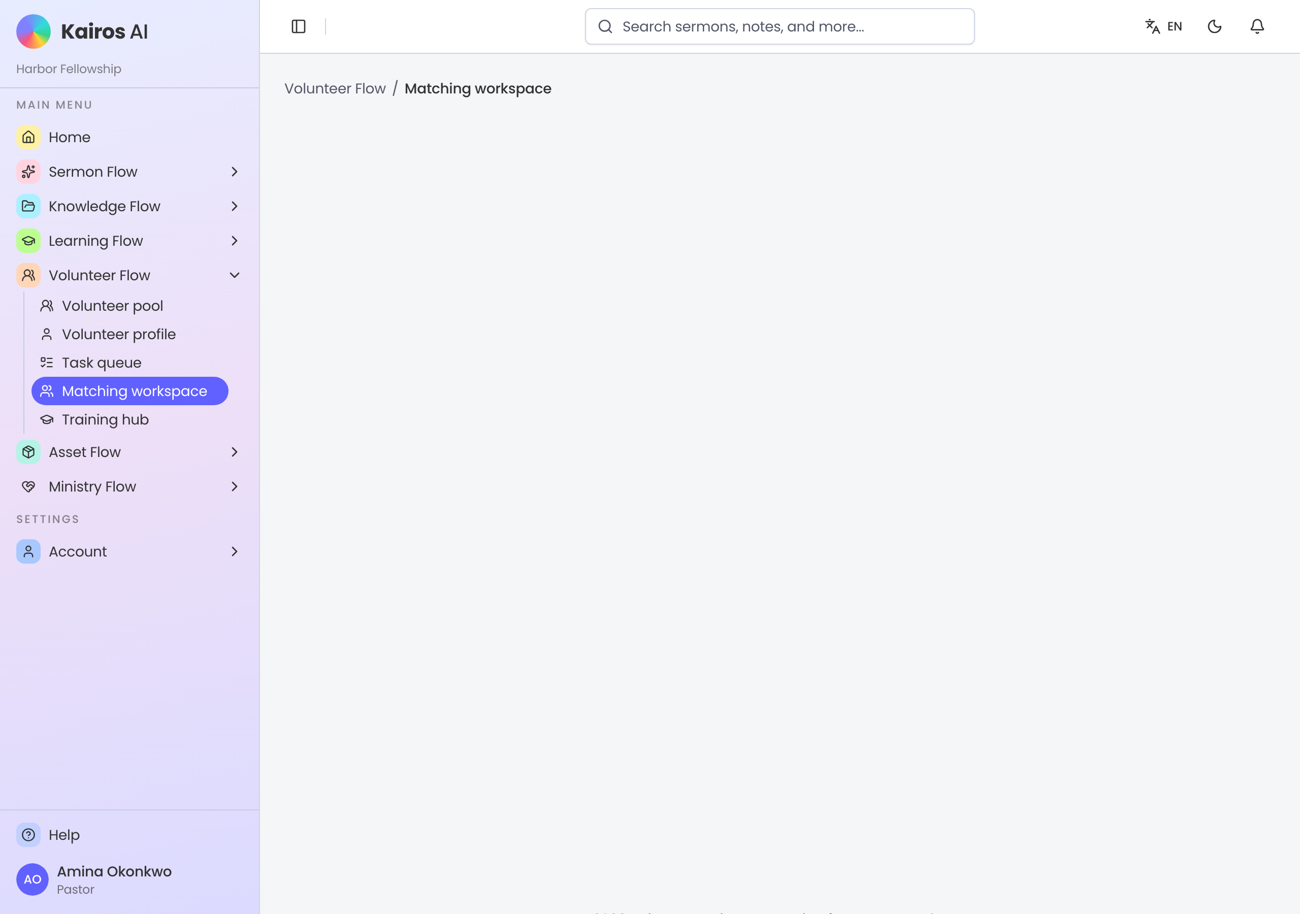Viewport: 1300px width, 914px height.
Task: Open Volunteer profile page
Action: click(129, 334)
